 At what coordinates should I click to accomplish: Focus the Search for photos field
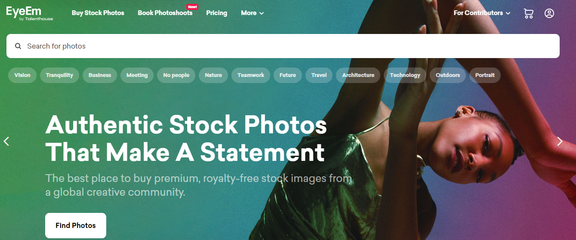pos(283,46)
